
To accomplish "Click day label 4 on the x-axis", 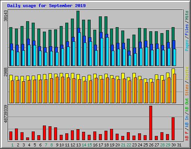I will (29, 145).
